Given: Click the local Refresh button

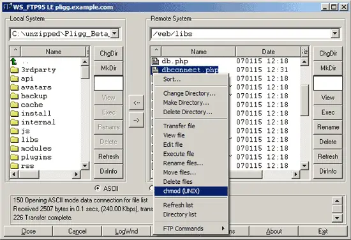Looking at the screenshot, I should point(108,156).
